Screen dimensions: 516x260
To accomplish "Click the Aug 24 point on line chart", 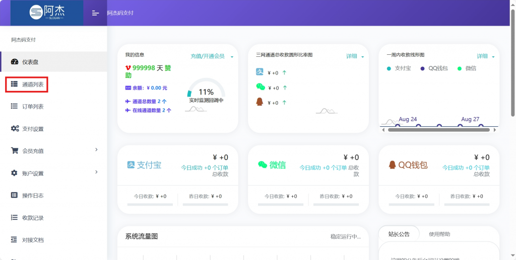I will (398, 126).
